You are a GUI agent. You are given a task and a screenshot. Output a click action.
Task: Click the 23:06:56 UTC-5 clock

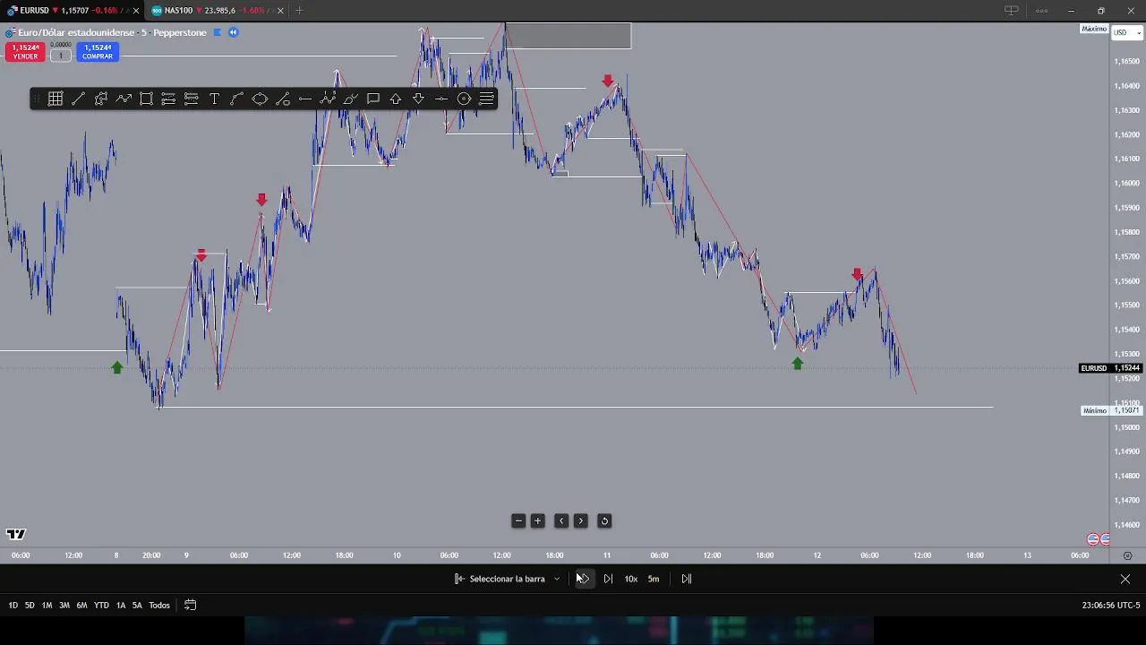(x=1111, y=606)
